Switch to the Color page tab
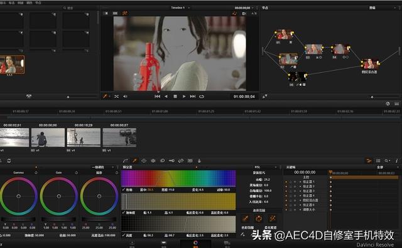 (x=195, y=243)
